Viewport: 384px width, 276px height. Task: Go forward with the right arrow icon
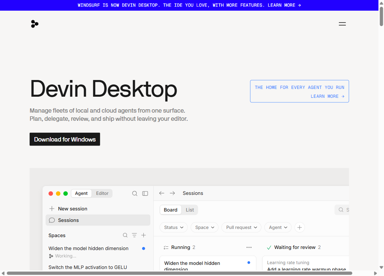[x=173, y=193]
